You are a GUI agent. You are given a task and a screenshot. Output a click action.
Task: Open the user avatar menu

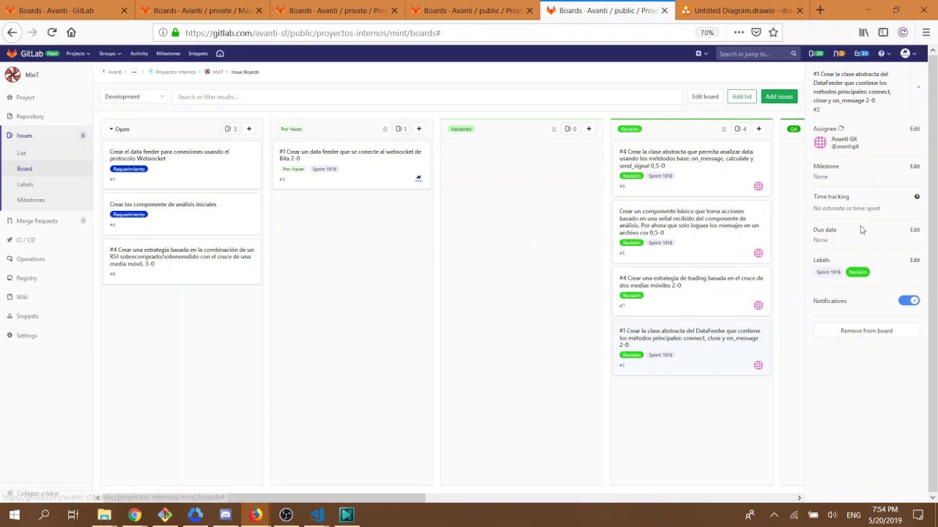[907, 53]
